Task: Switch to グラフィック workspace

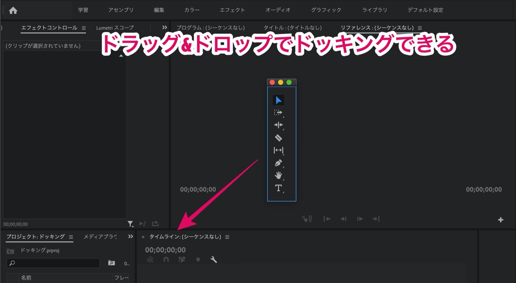Action: click(x=326, y=10)
